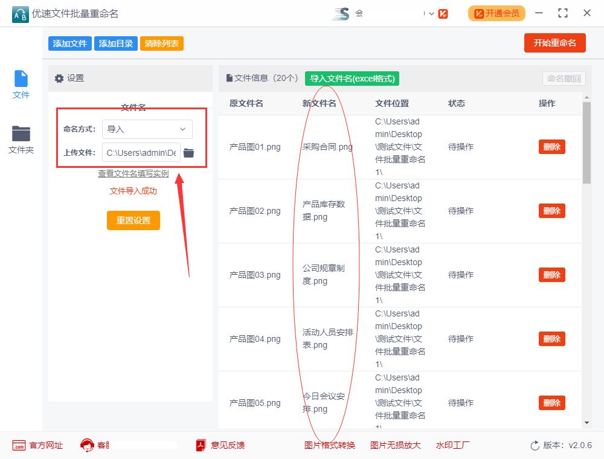Click the settings gear in 设置 panel

click(59, 79)
